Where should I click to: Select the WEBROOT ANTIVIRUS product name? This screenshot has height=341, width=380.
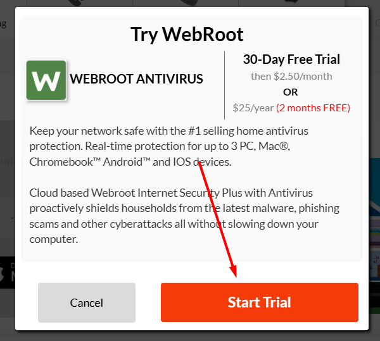(136, 79)
